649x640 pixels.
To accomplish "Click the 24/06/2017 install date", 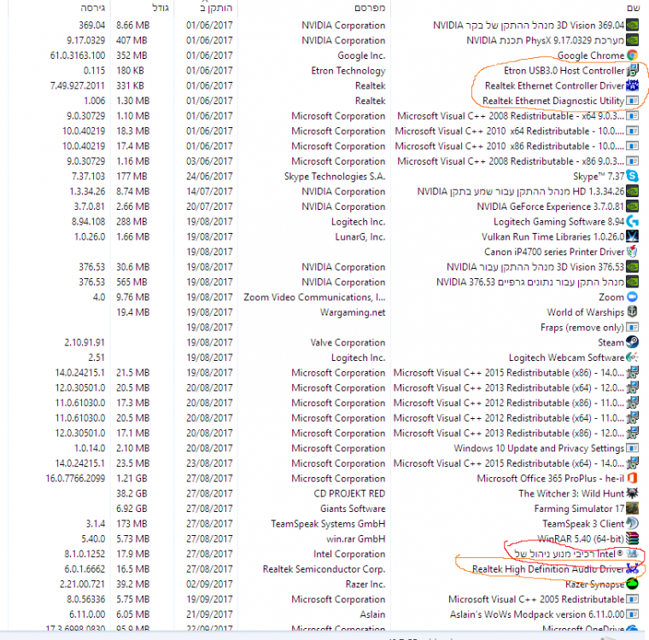I will point(209,177).
